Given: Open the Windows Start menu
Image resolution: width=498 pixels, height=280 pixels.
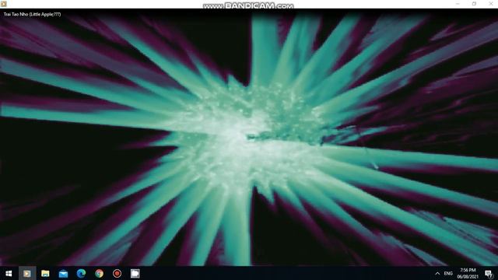Looking at the screenshot, I should pos(9,273).
